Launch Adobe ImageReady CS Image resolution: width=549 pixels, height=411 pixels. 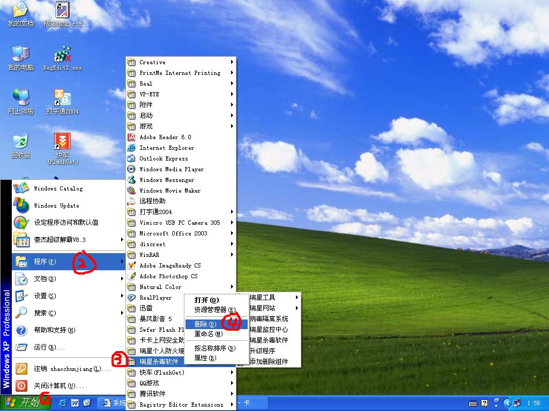coord(181,265)
